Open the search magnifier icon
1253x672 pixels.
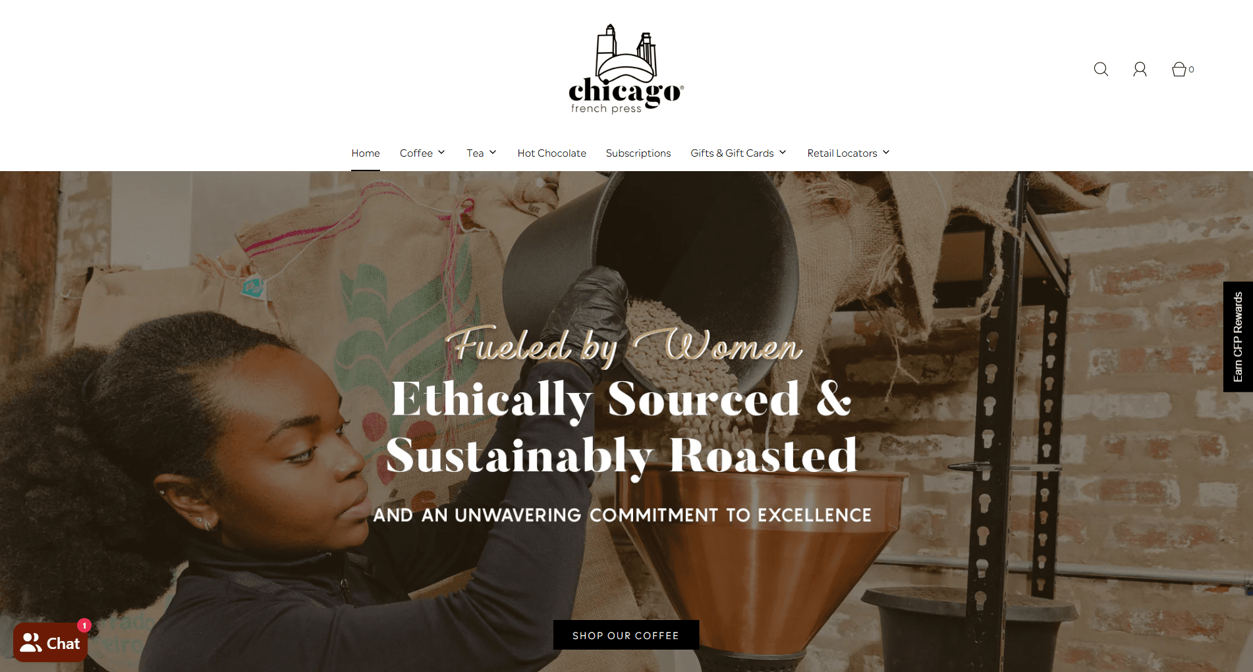tap(1101, 69)
